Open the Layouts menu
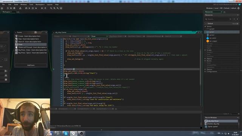This screenshot has width=242, height=136. pos(50,5)
